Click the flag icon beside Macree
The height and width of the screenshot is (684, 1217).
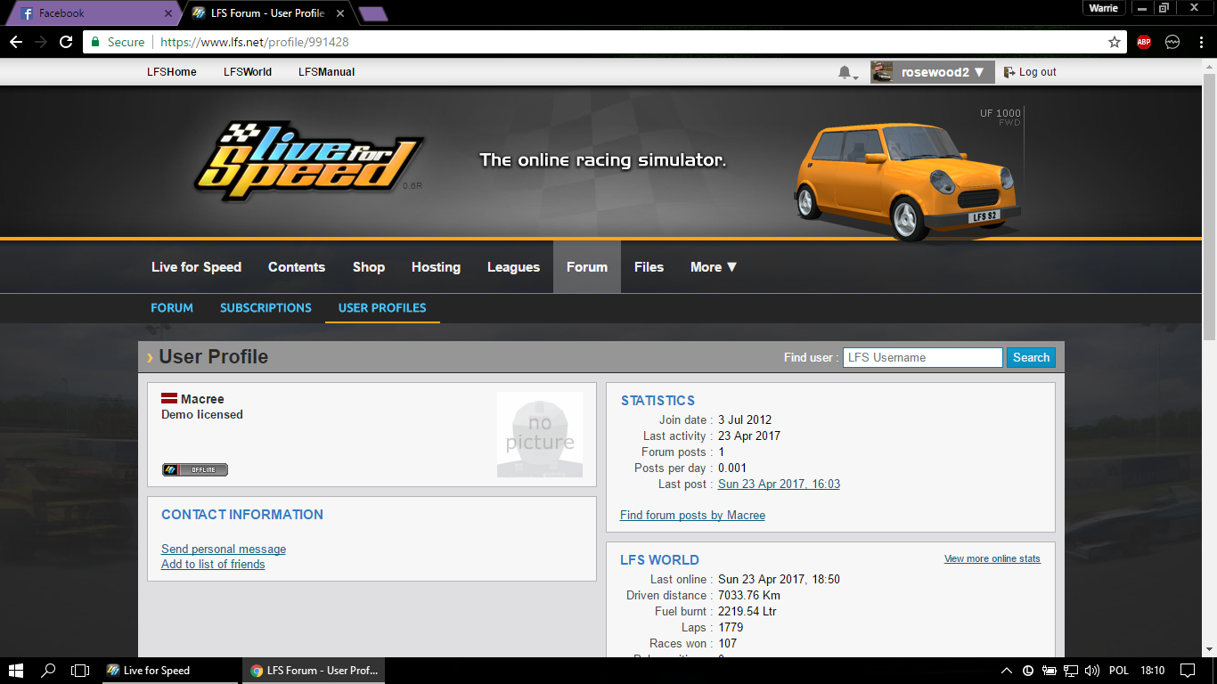[169, 399]
